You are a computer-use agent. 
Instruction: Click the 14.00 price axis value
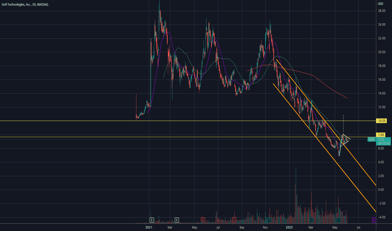pos(381,93)
